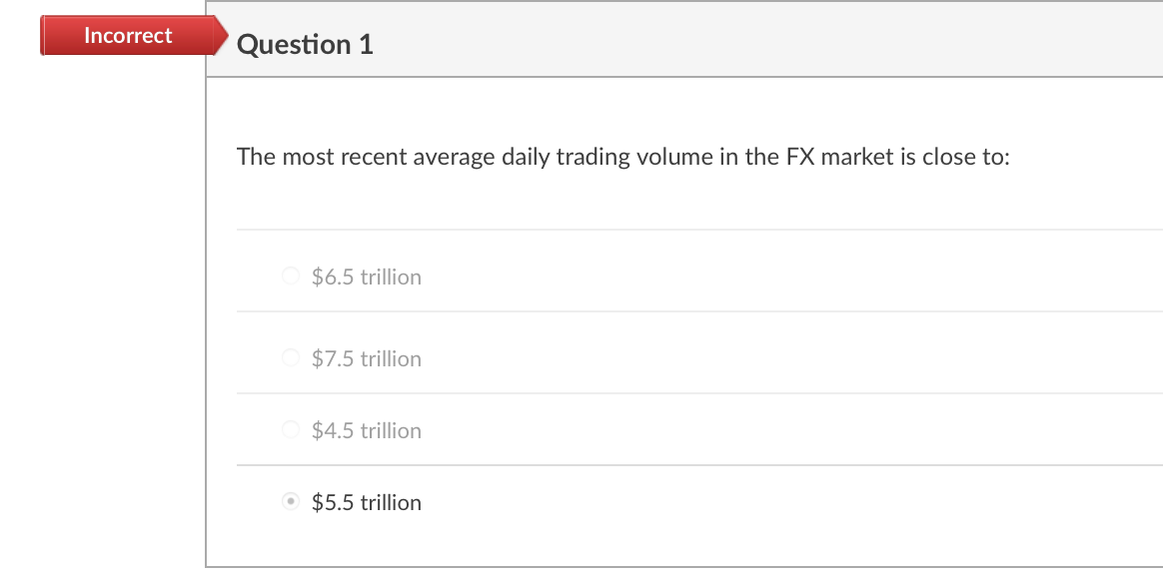The width and height of the screenshot is (1163, 575).
Task: Click the $6.5 trillion answer label
Action: (x=366, y=277)
